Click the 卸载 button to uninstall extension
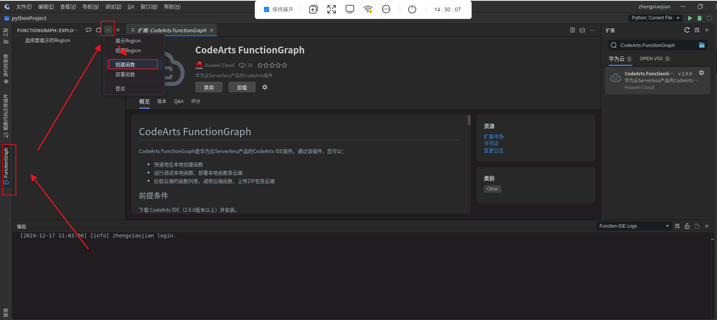Screen dimensions: 717x320 point(242,87)
